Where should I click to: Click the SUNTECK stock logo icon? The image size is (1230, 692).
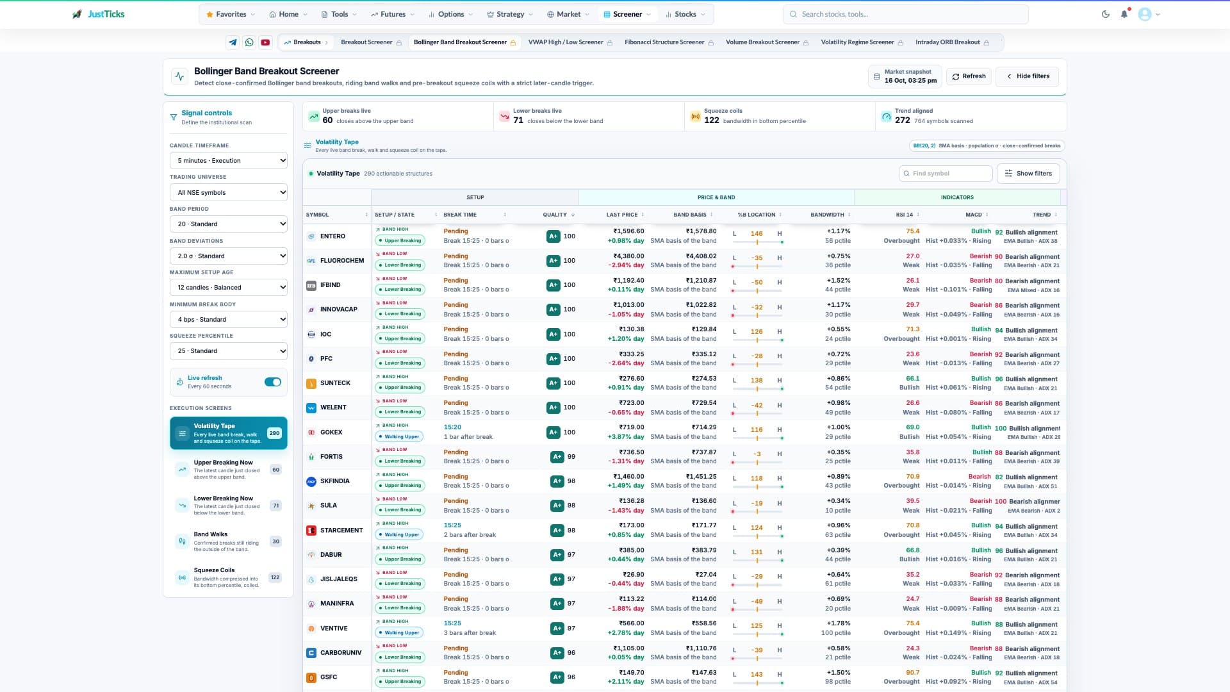[311, 383]
